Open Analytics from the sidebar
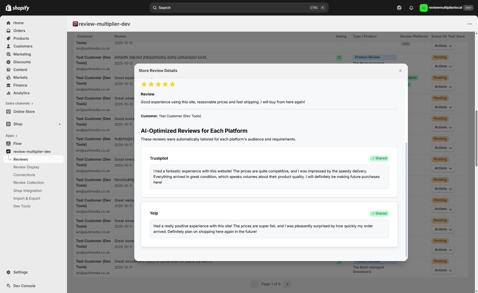The height and width of the screenshot is (293, 478). tap(21, 93)
